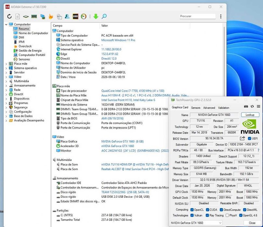Expand the Vídeo tree node
The image size is (263, 227).
point(6,77)
